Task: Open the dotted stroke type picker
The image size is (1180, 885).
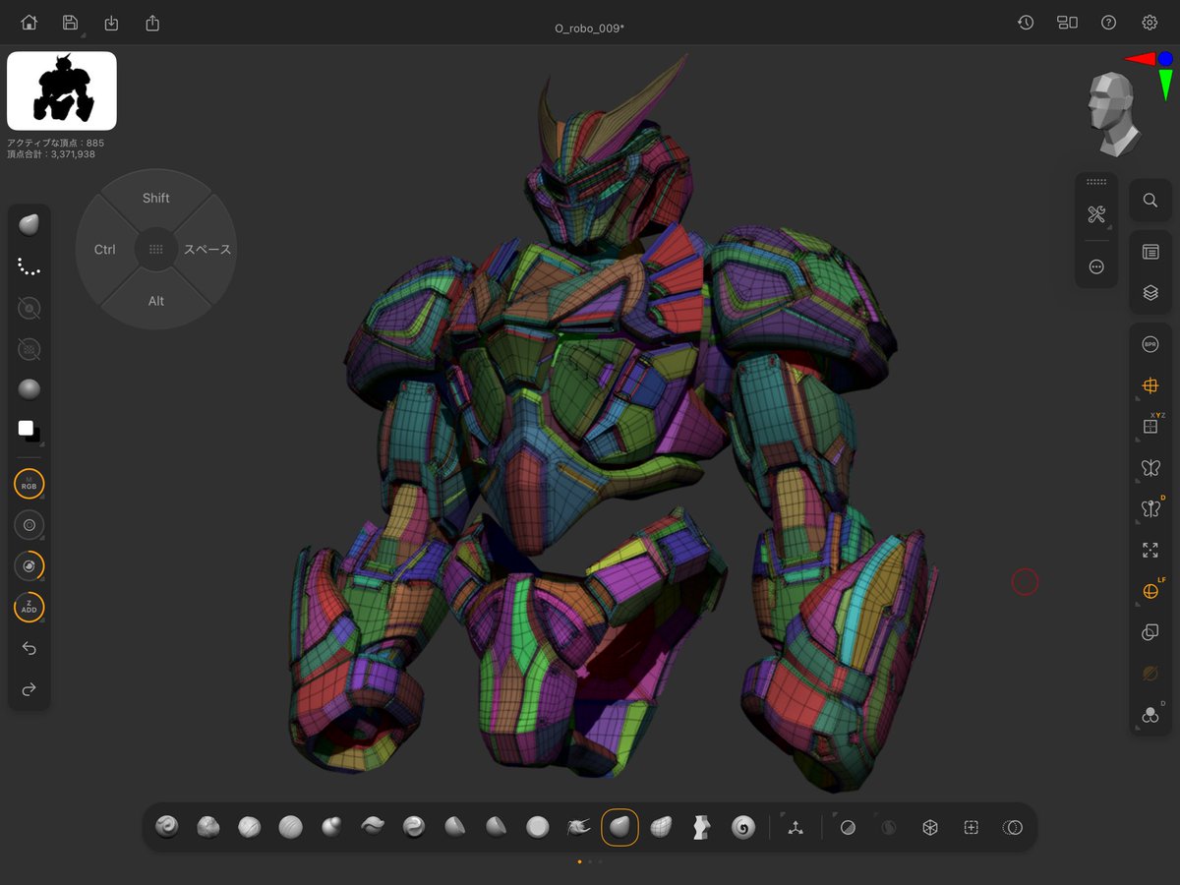Action: [29, 266]
